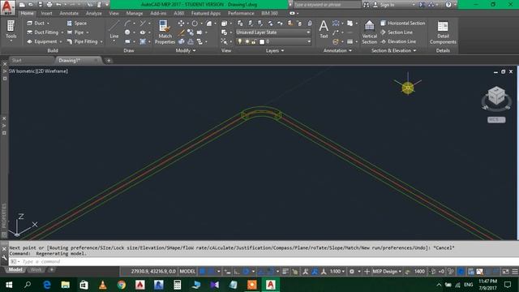Select the Equipment tool
The image size is (519, 292).
42,41
